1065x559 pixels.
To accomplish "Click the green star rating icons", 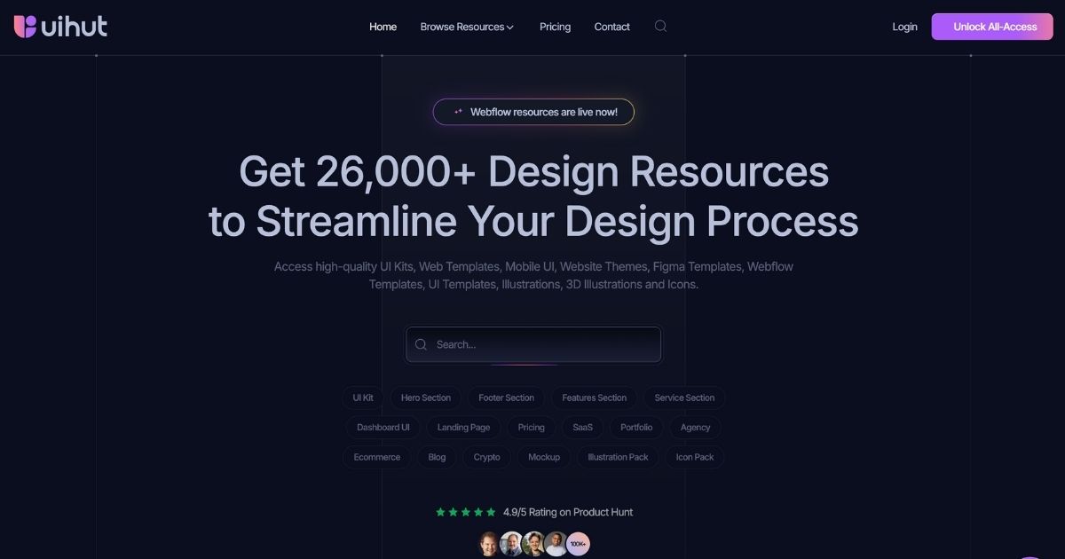I will pyautogui.click(x=466, y=512).
